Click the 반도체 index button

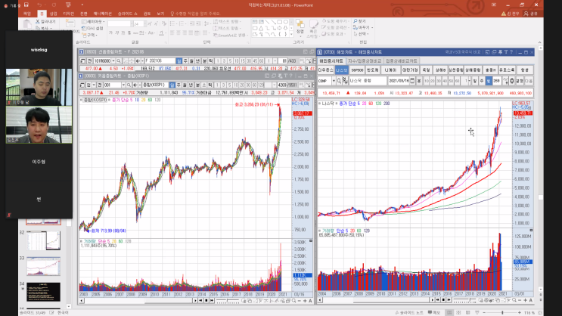(x=373, y=70)
